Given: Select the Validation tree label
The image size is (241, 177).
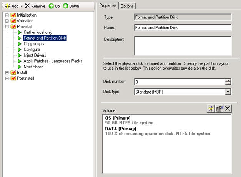Looking at the screenshot, I should click(x=25, y=21).
